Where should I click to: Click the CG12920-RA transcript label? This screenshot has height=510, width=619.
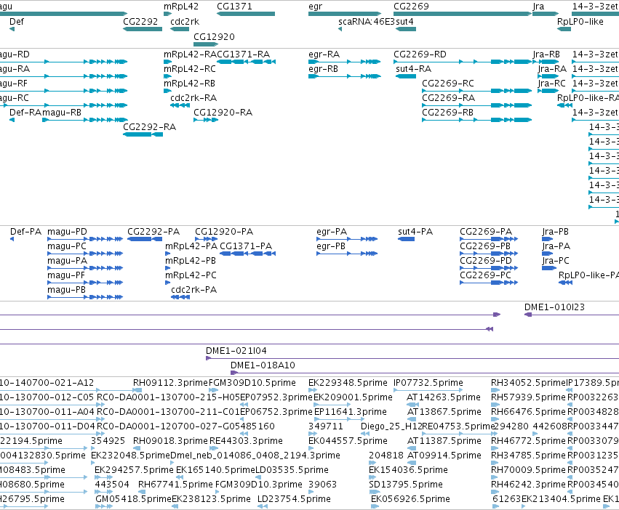(x=223, y=113)
